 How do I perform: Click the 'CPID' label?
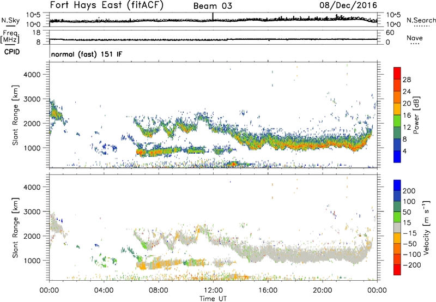pyautogui.click(x=12, y=52)
